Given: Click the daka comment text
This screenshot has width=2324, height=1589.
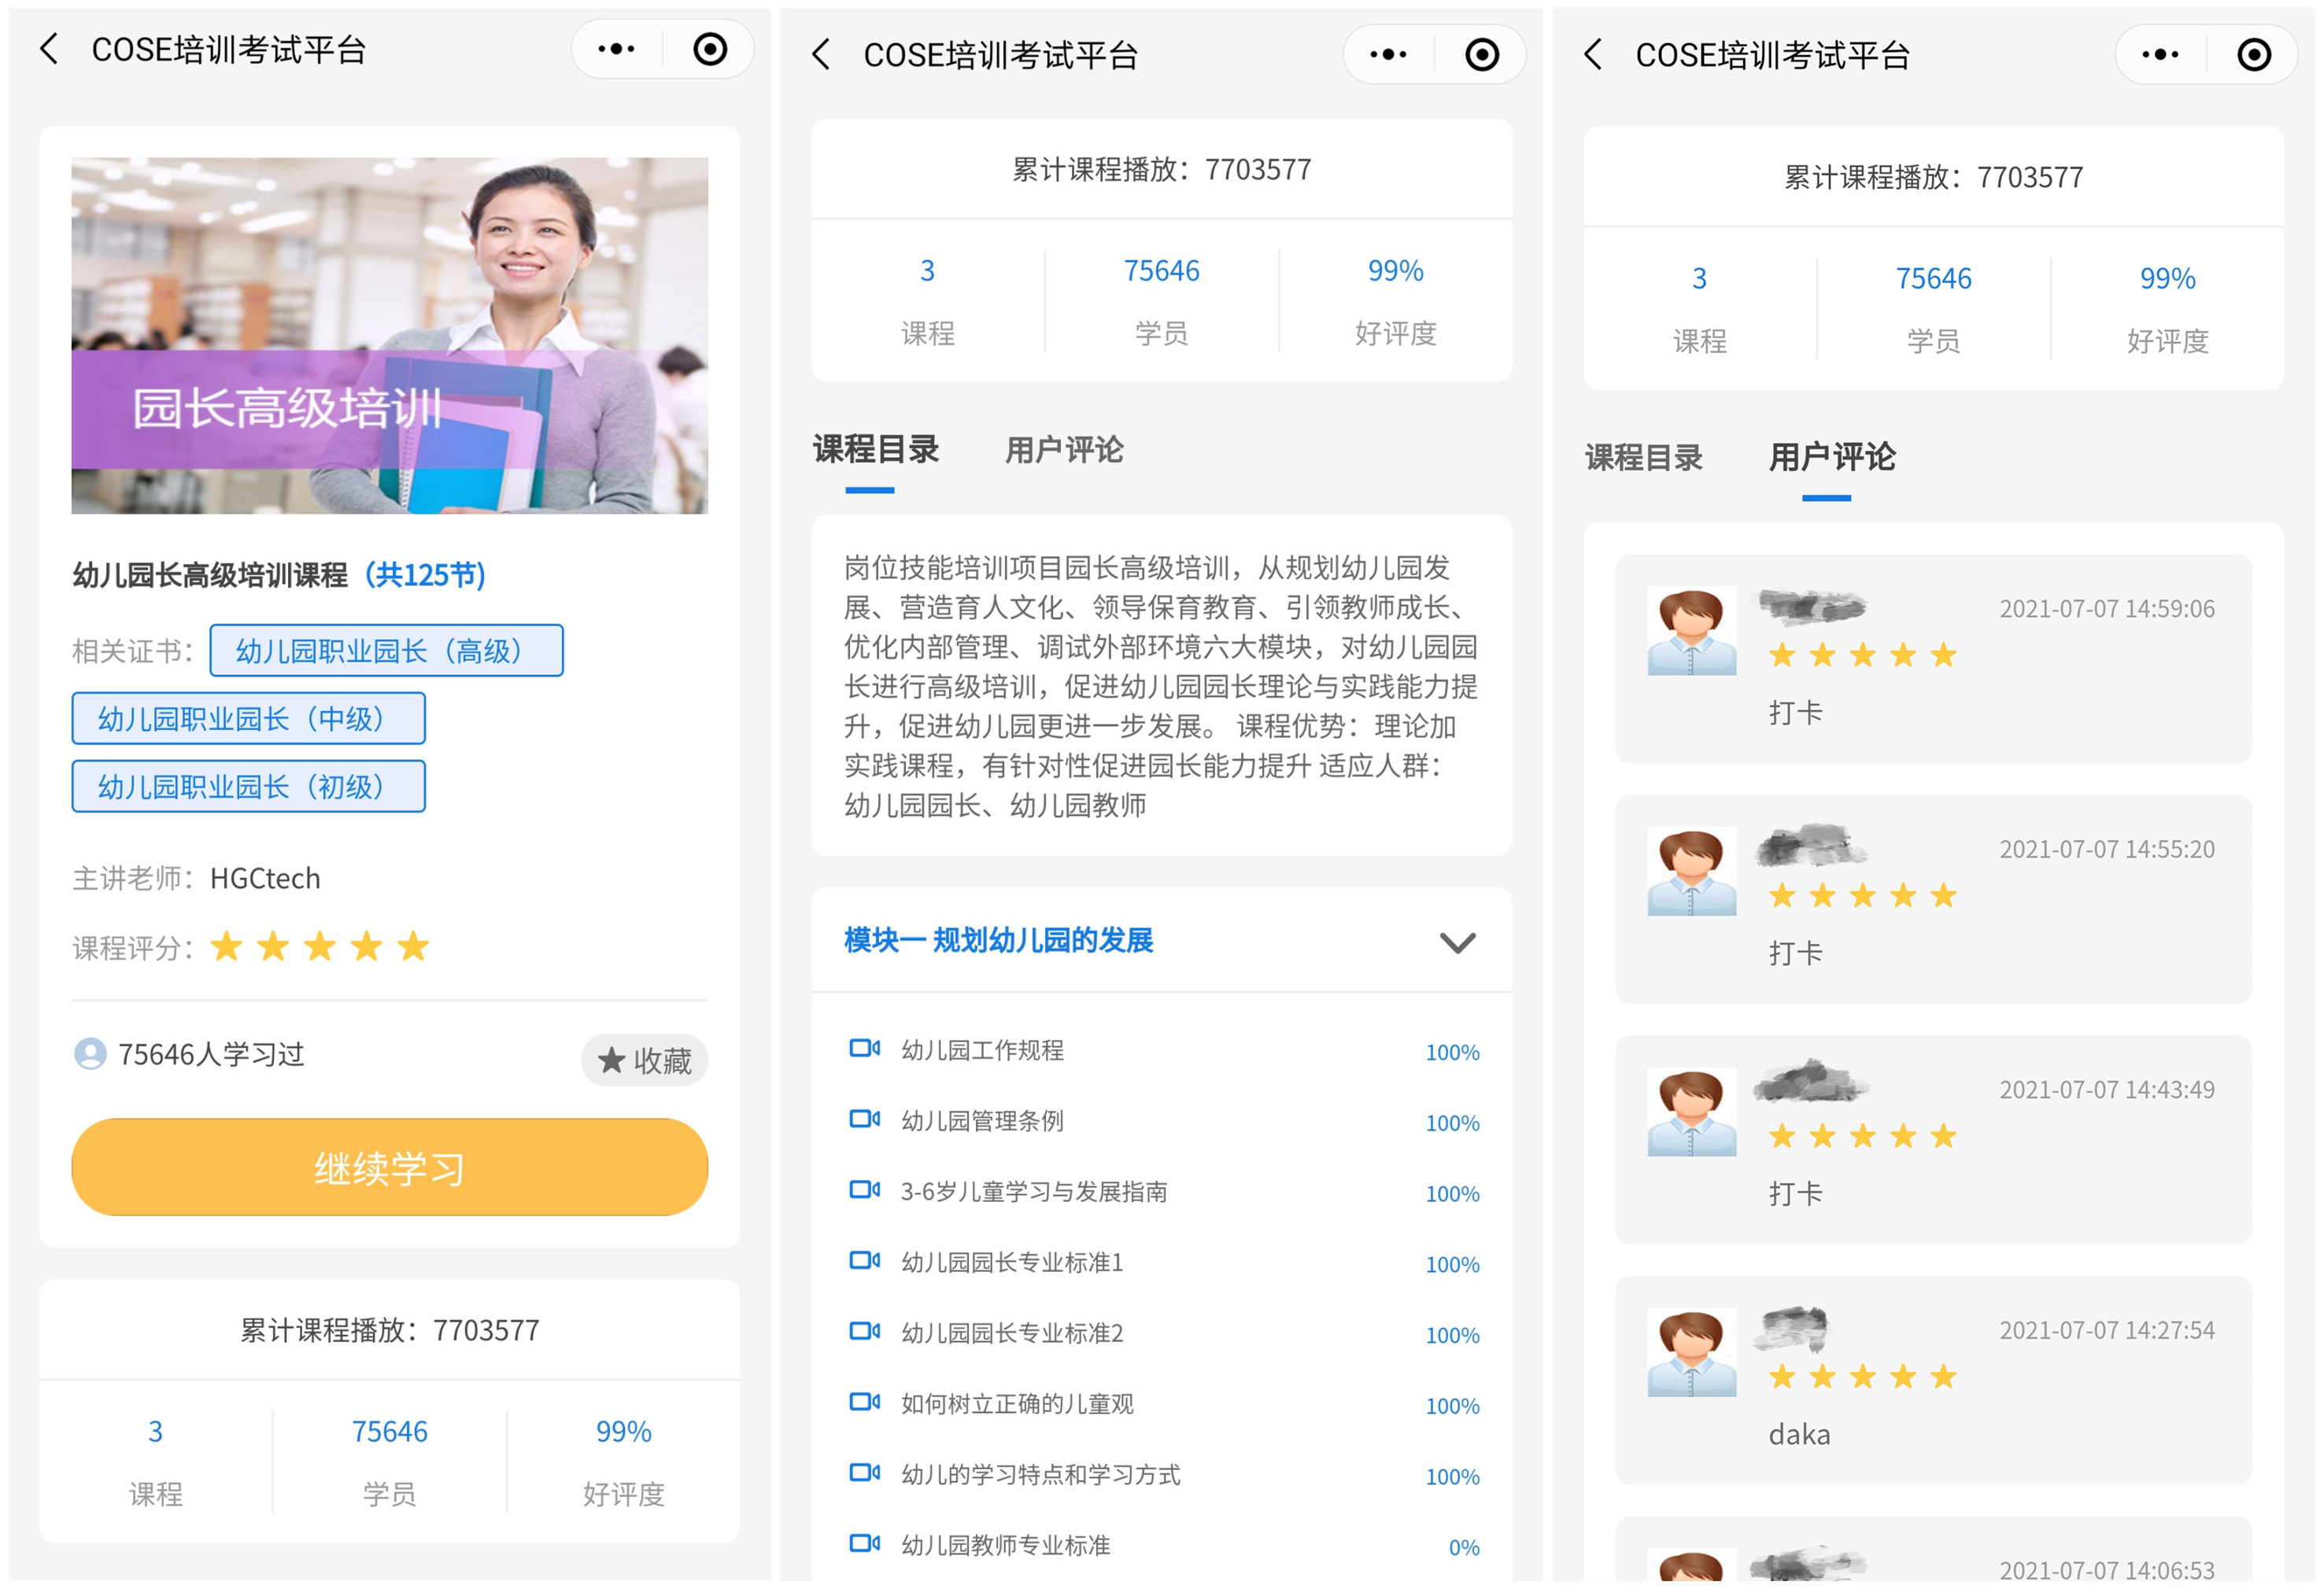Looking at the screenshot, I should pyautogui.click(x=1799, y=1435).
